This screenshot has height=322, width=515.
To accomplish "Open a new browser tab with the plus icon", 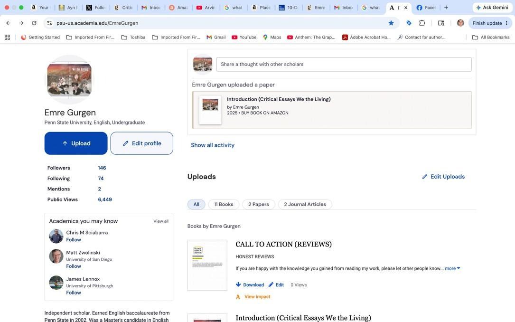I will pos(446,7).
